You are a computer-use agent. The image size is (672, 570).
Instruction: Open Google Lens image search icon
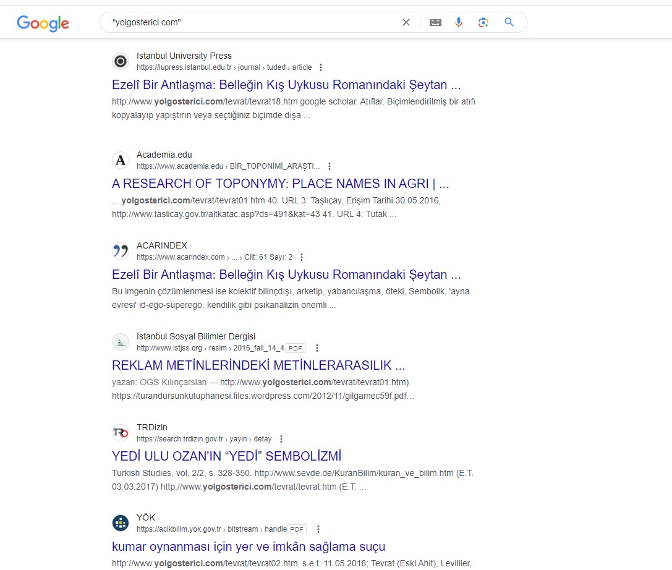click(483, 22)
